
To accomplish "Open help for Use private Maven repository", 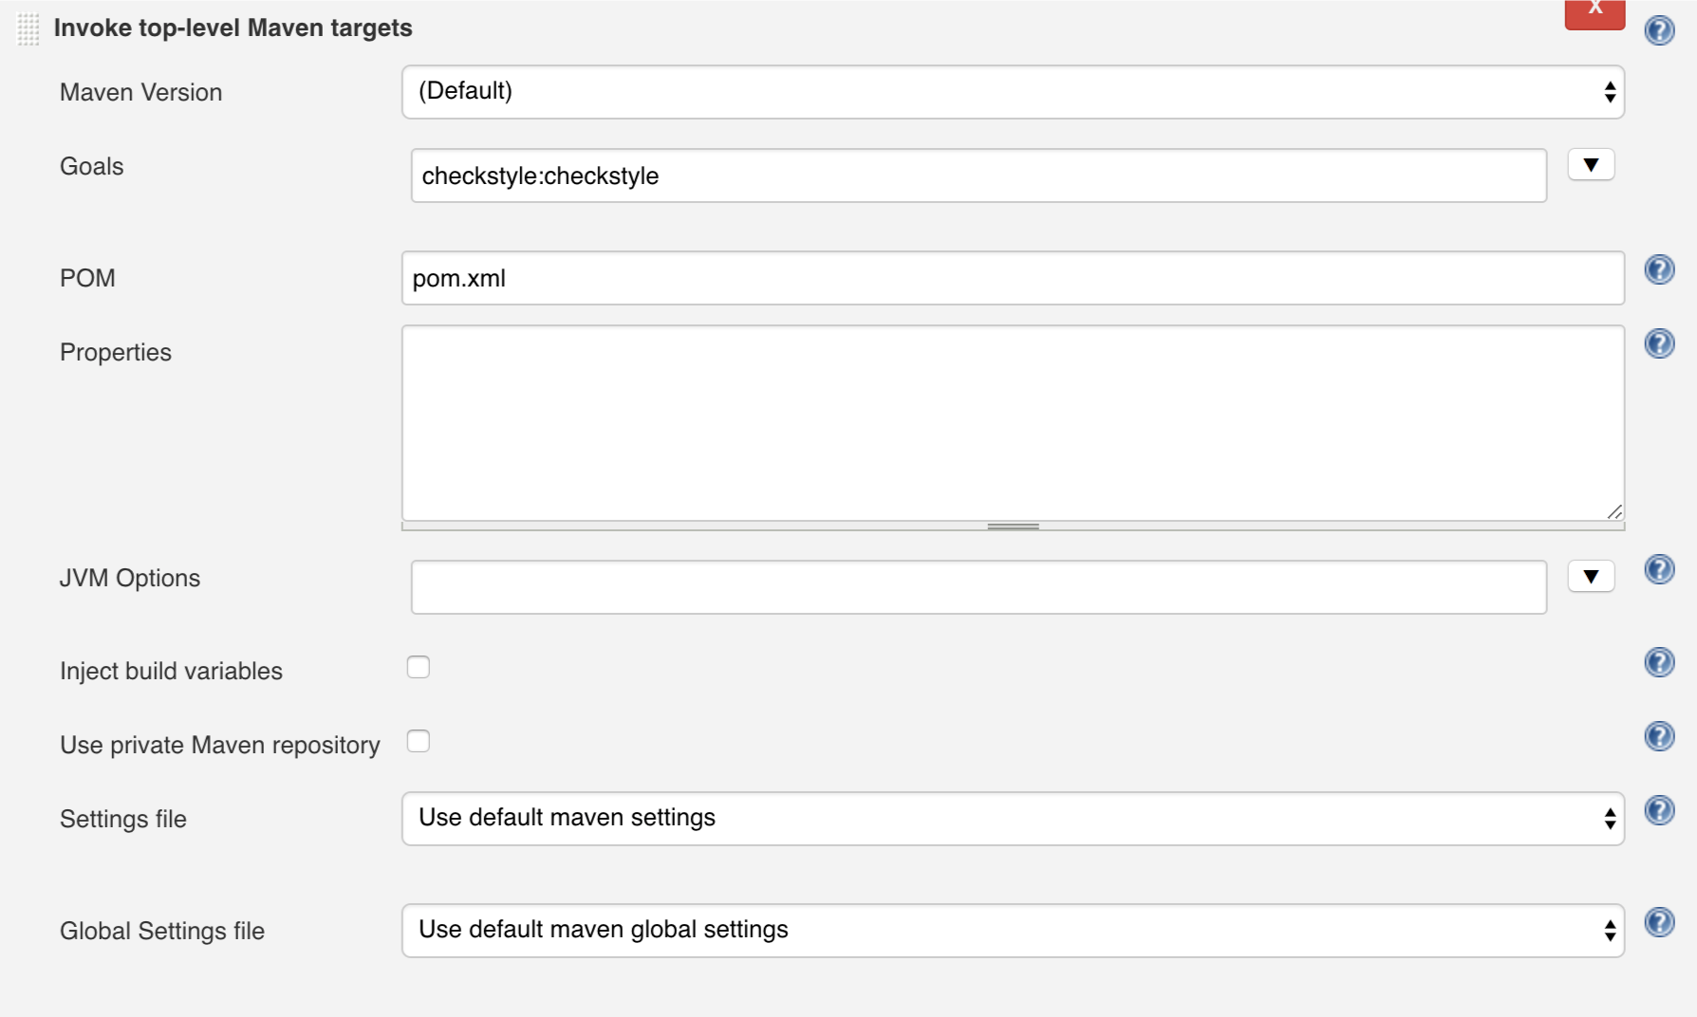I will [x=1660, y=735].
